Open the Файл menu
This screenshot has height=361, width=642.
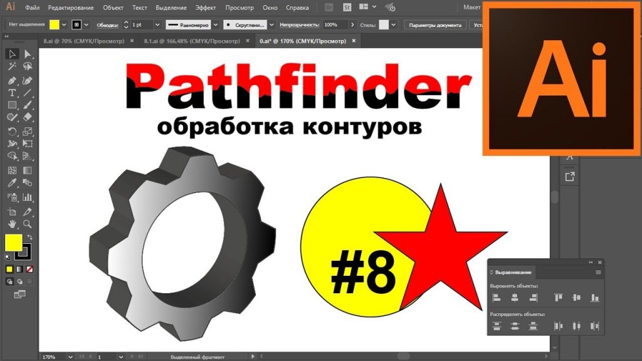click(33, 8)
